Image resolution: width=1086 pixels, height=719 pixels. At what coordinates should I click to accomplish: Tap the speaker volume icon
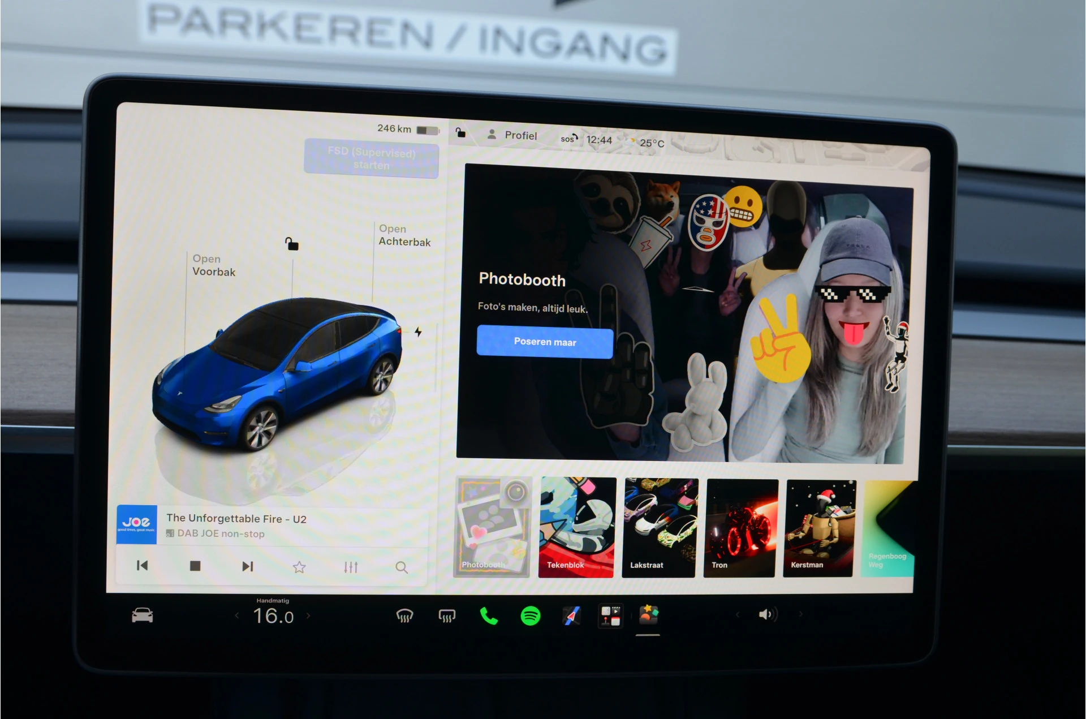point(768,614)
